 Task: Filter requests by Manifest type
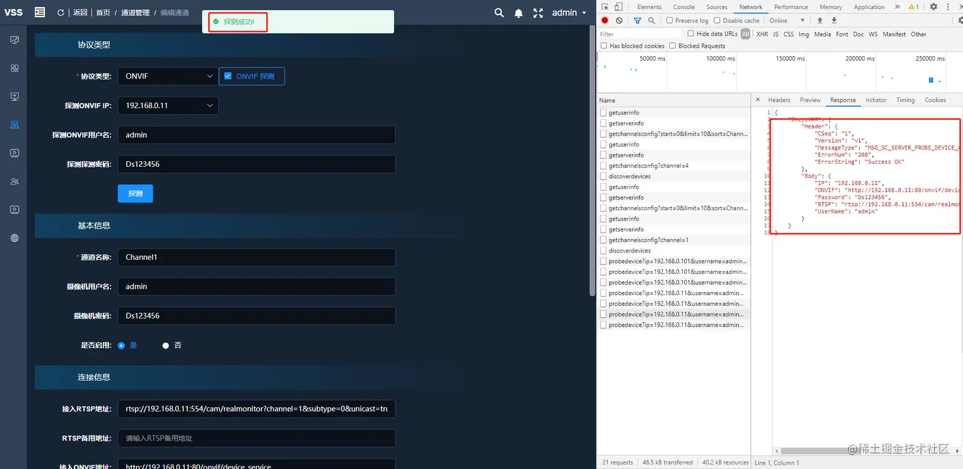894,34
